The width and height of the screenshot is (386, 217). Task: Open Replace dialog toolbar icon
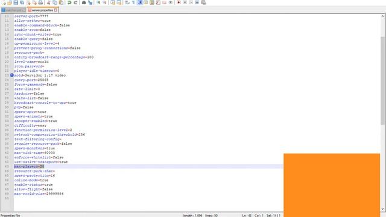[x=90, y=2]
